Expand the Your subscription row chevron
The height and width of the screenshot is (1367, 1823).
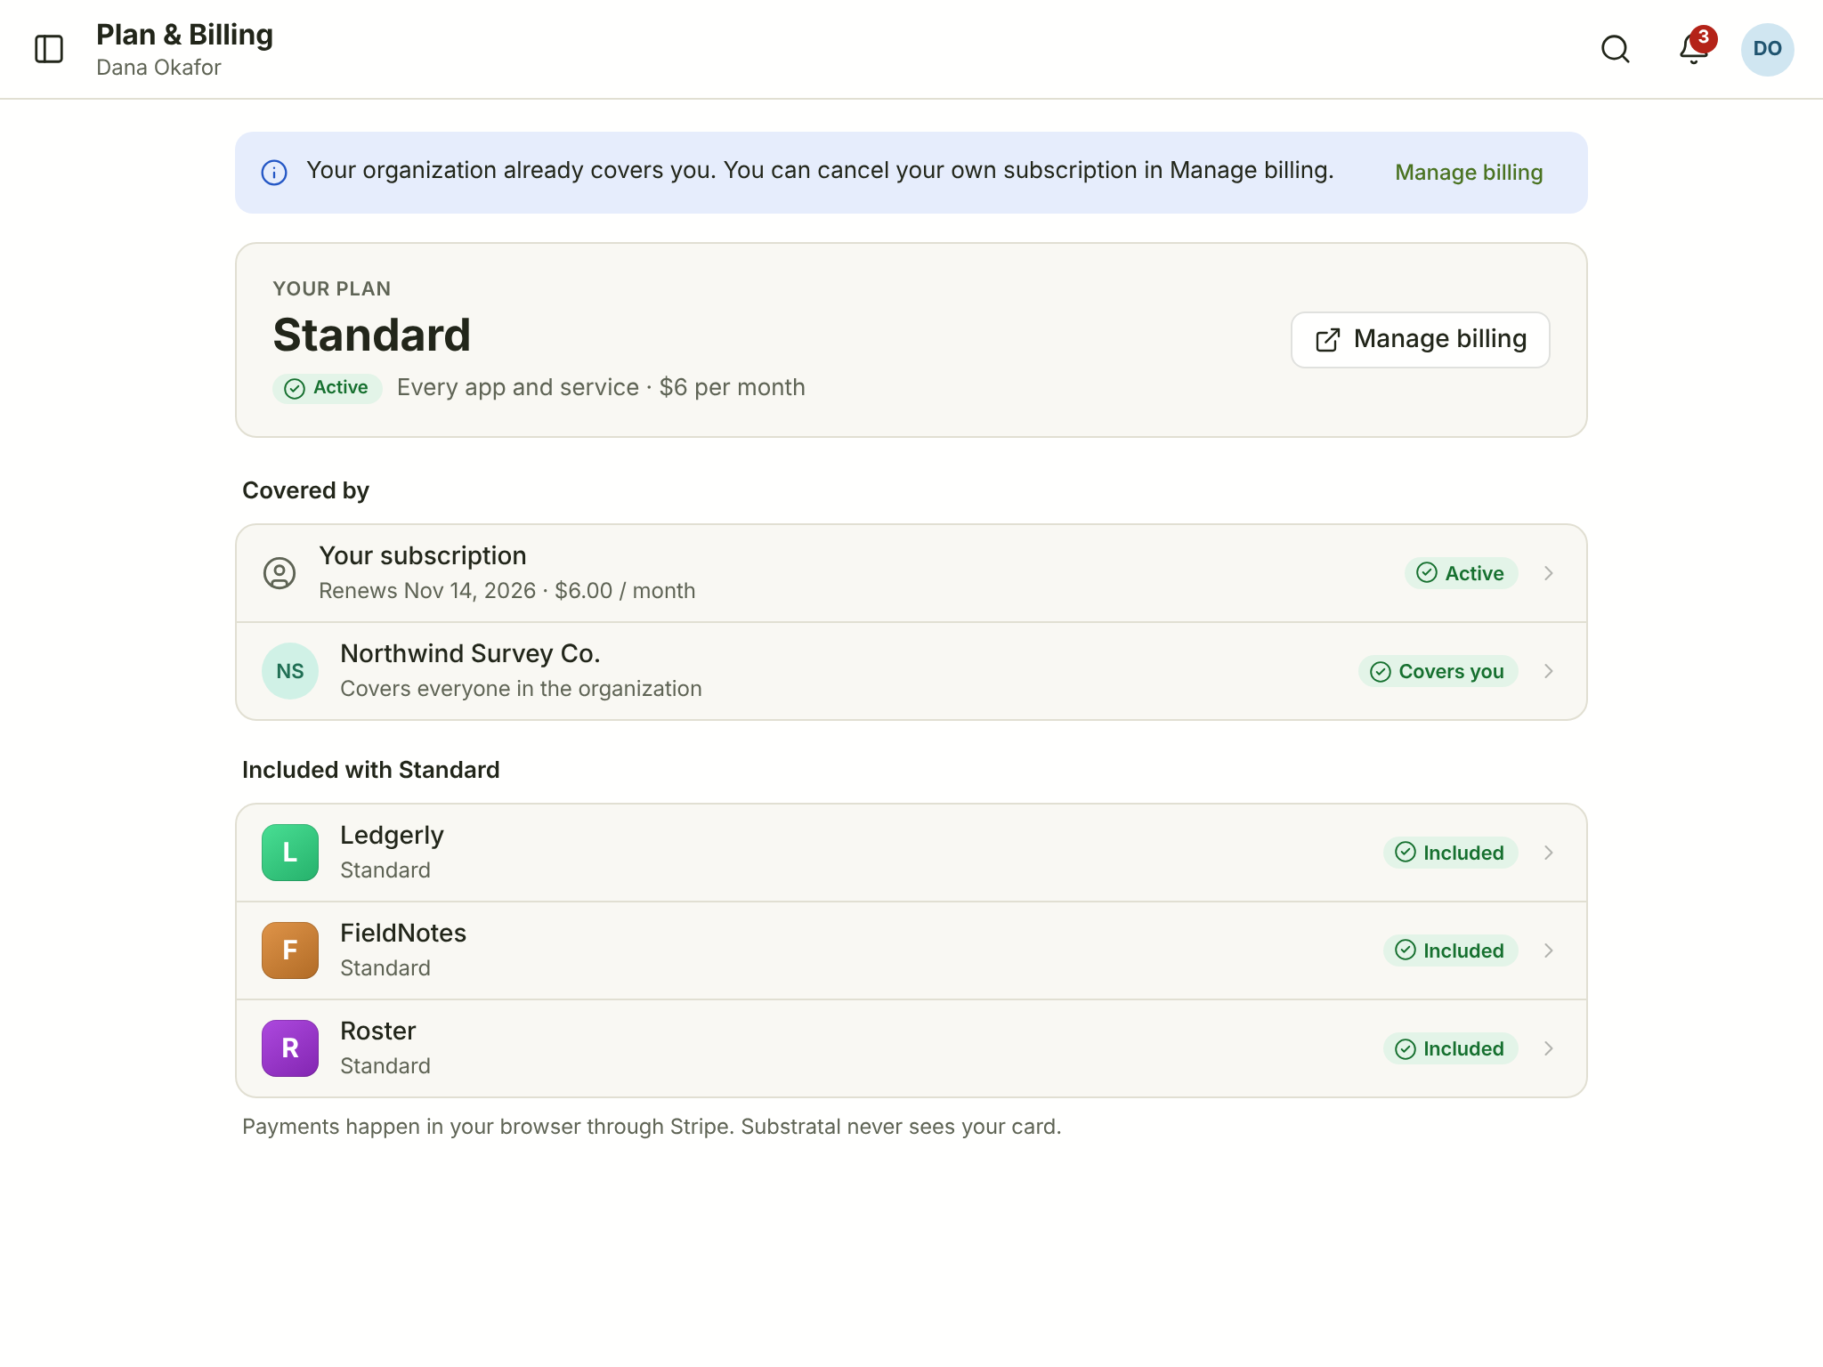click(x=1549, y=573)
